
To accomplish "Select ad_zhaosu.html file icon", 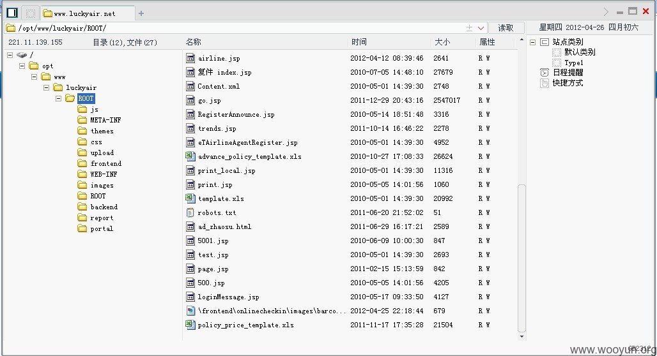I will point(190,226).
